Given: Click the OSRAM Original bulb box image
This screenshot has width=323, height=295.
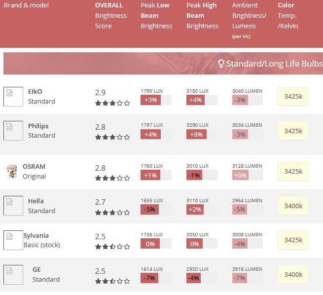Looking at the screenshot, I should [12, 171].
